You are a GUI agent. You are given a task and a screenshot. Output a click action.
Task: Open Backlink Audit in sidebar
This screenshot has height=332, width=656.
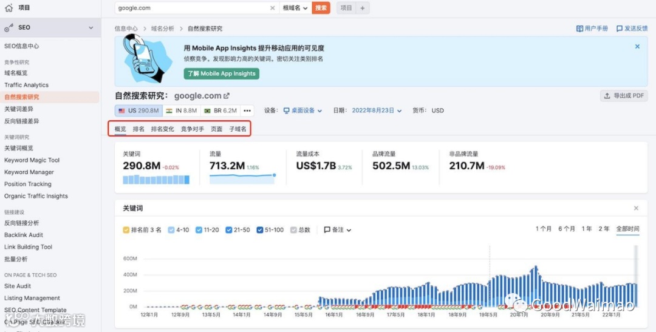[x=24, y=235]
